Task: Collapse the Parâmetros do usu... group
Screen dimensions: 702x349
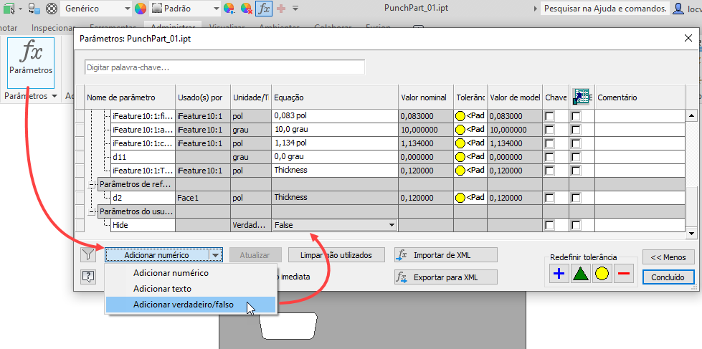Action: [x=93, y=211]
